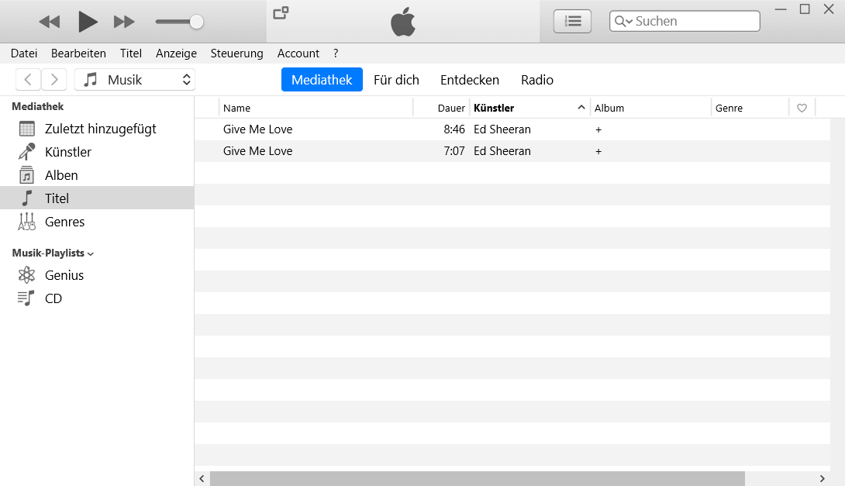Click the Zuletzt hinzugefügt calendar icon

26,129
